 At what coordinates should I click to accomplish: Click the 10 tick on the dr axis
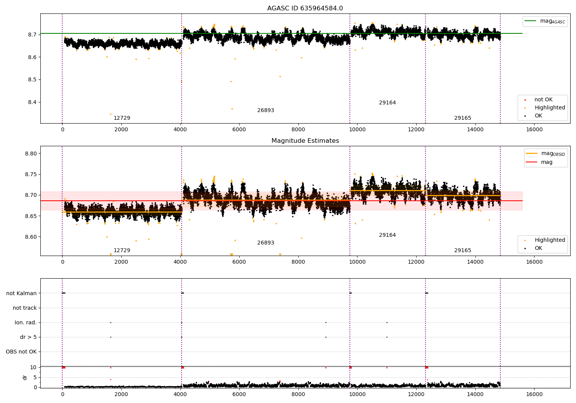[33, 367]
